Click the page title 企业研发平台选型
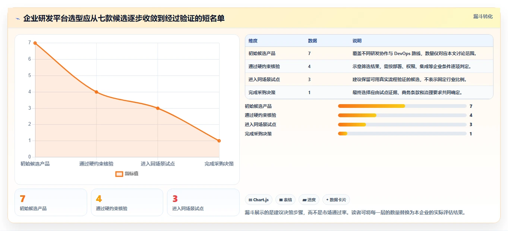 pos(124,18)
